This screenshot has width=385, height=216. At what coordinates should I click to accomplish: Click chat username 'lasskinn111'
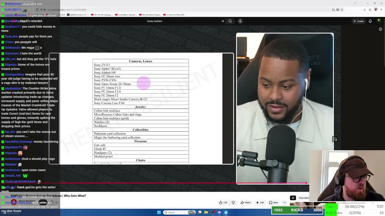(x=13, y=27)
